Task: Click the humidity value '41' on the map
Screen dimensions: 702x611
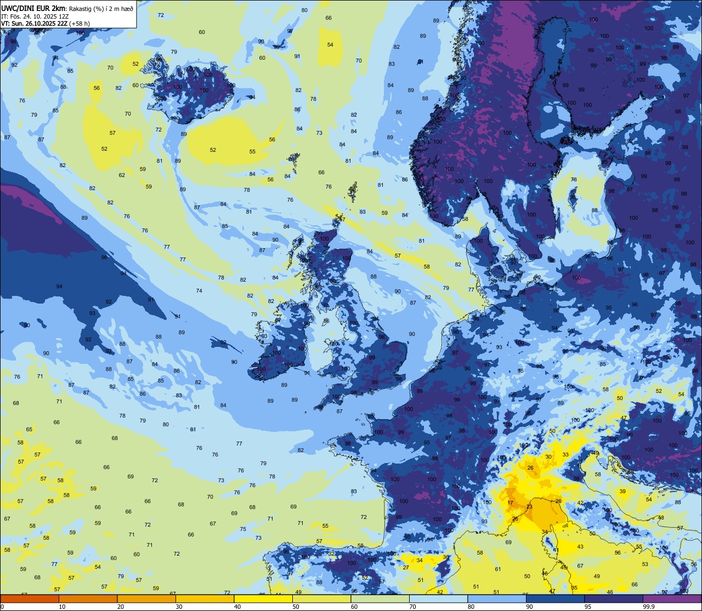Action: click(x=556, y=550)
